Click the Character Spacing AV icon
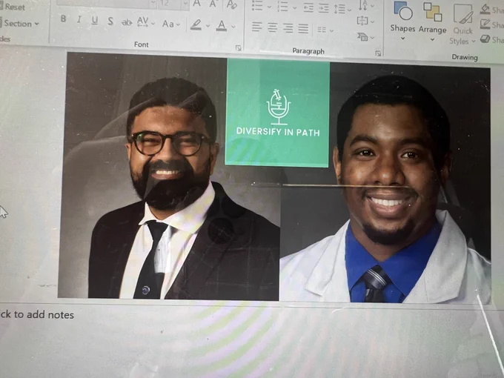Screen dimensions: 504x378 coord(142,21)
